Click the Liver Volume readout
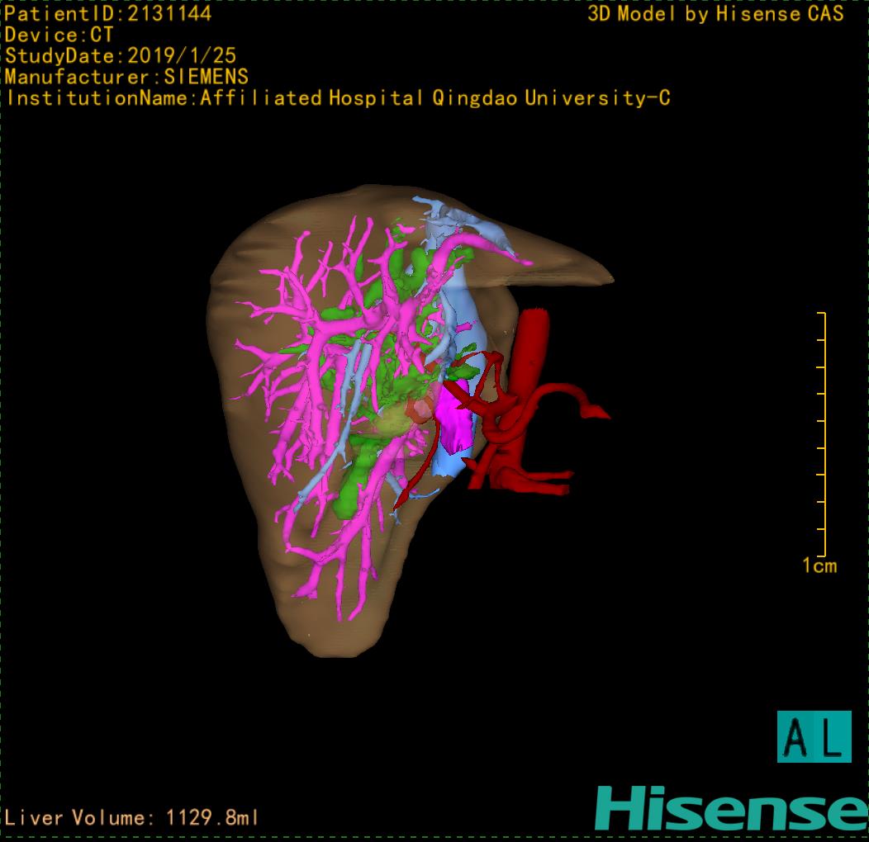The image size is (869, 842). [132, 818]
